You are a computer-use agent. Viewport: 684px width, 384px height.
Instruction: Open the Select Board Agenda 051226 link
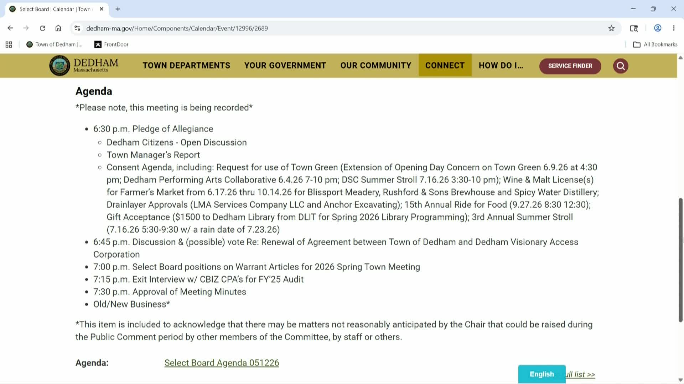point(222,363)
